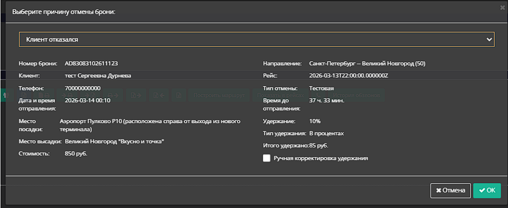The height and width of the screenshot is (208, 508).
Task: Click the dialog title 'Выберите причину отмены брони:'
Action: point(64,12)
